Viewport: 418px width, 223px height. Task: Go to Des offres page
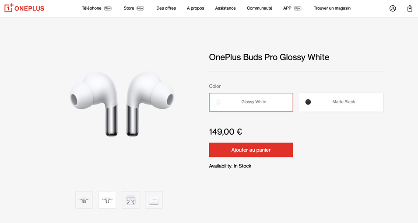166,8
